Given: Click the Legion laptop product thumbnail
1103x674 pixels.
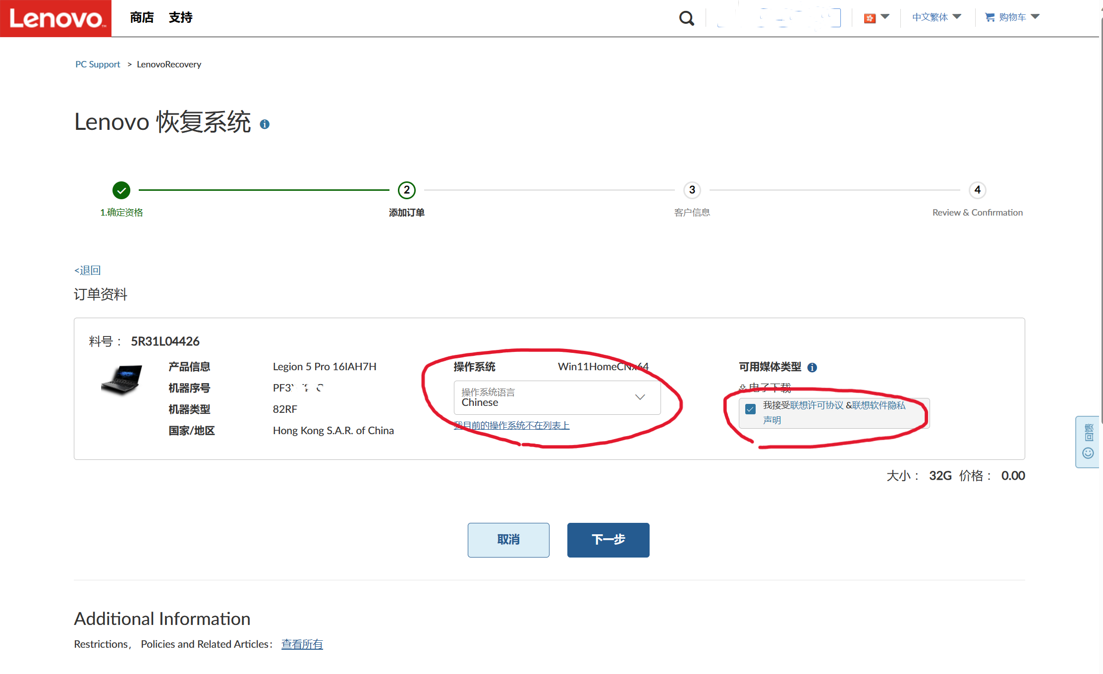Looking at the screenshot, I should point(122,380).
